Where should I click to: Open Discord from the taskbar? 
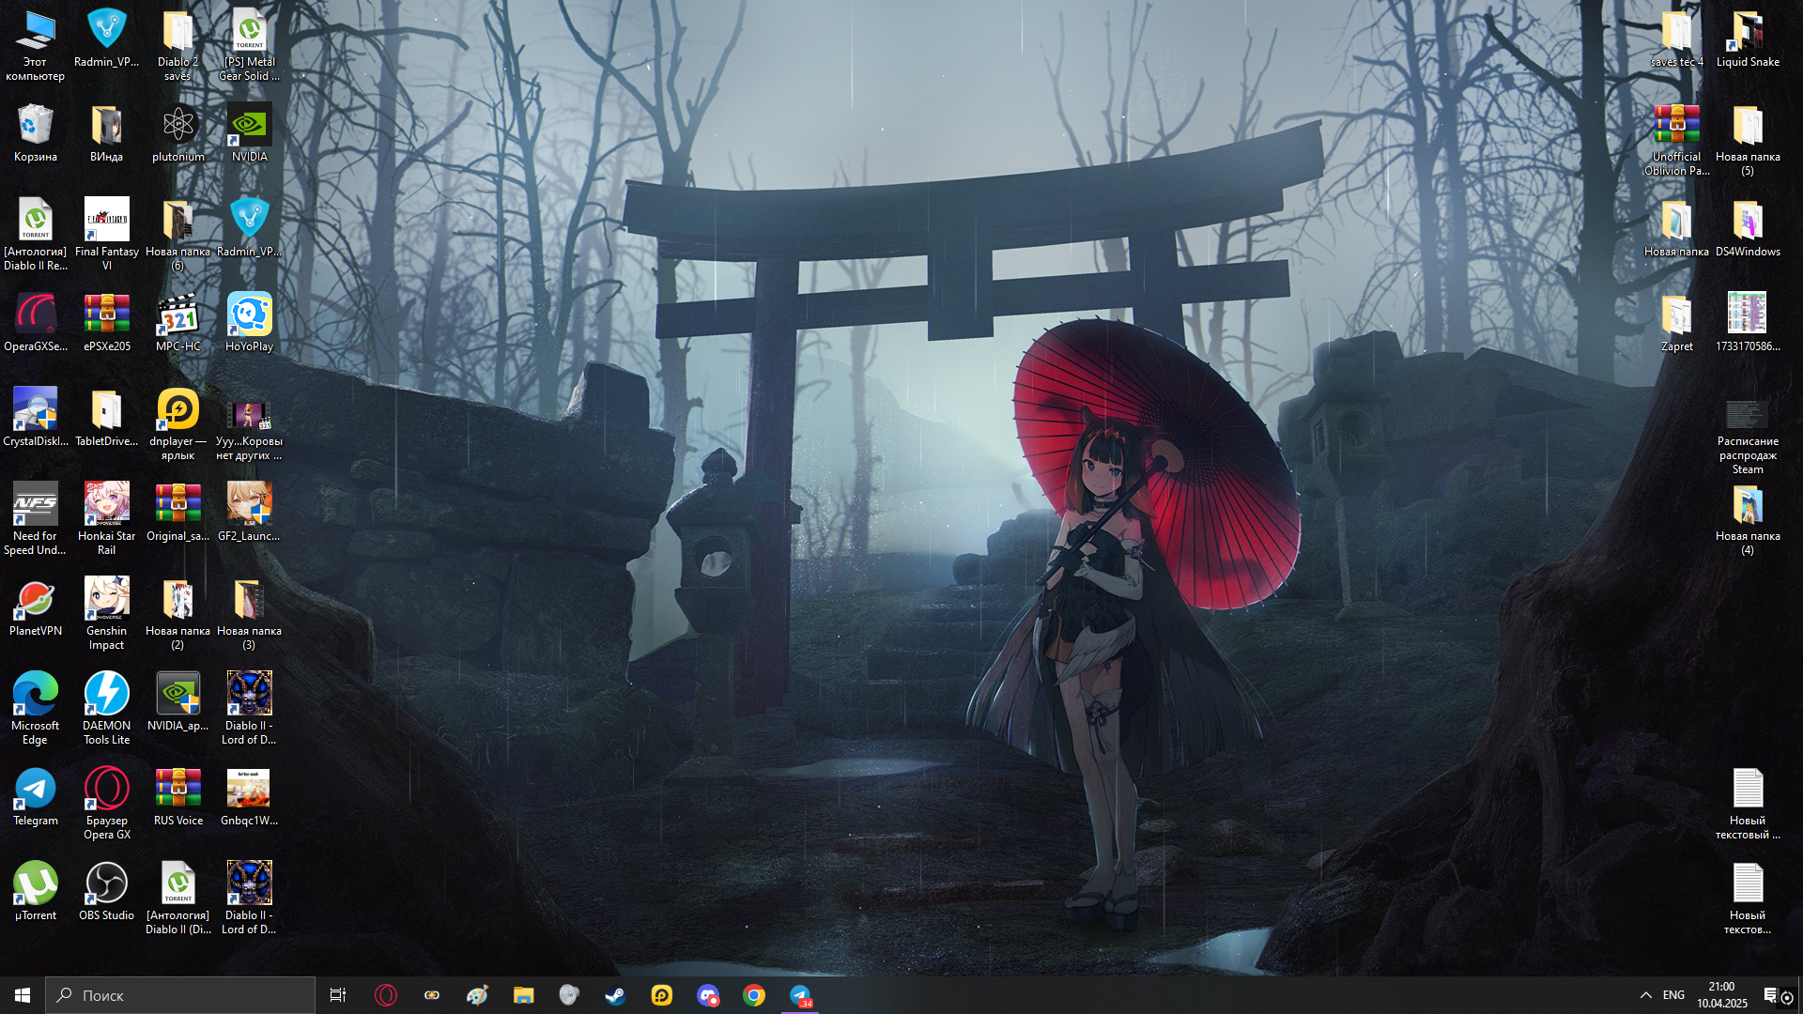coord(708,995)
